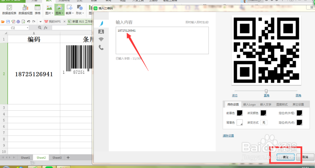The width and height of the screenshot is (315, 168).
Task: Select the 编码 header cell
Action: point(34,39)
